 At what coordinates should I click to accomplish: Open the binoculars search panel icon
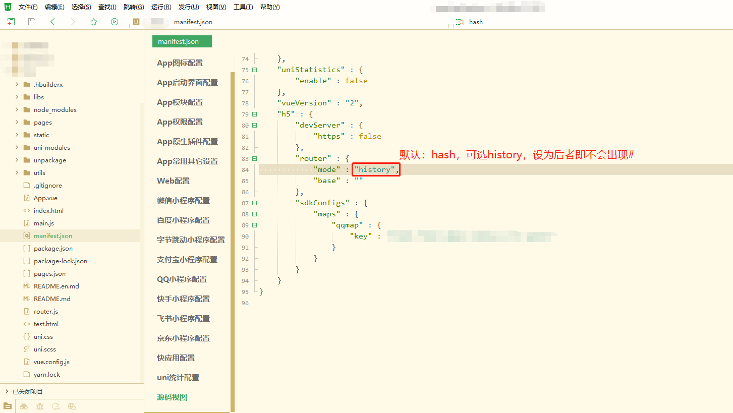(x=24, y=406)
